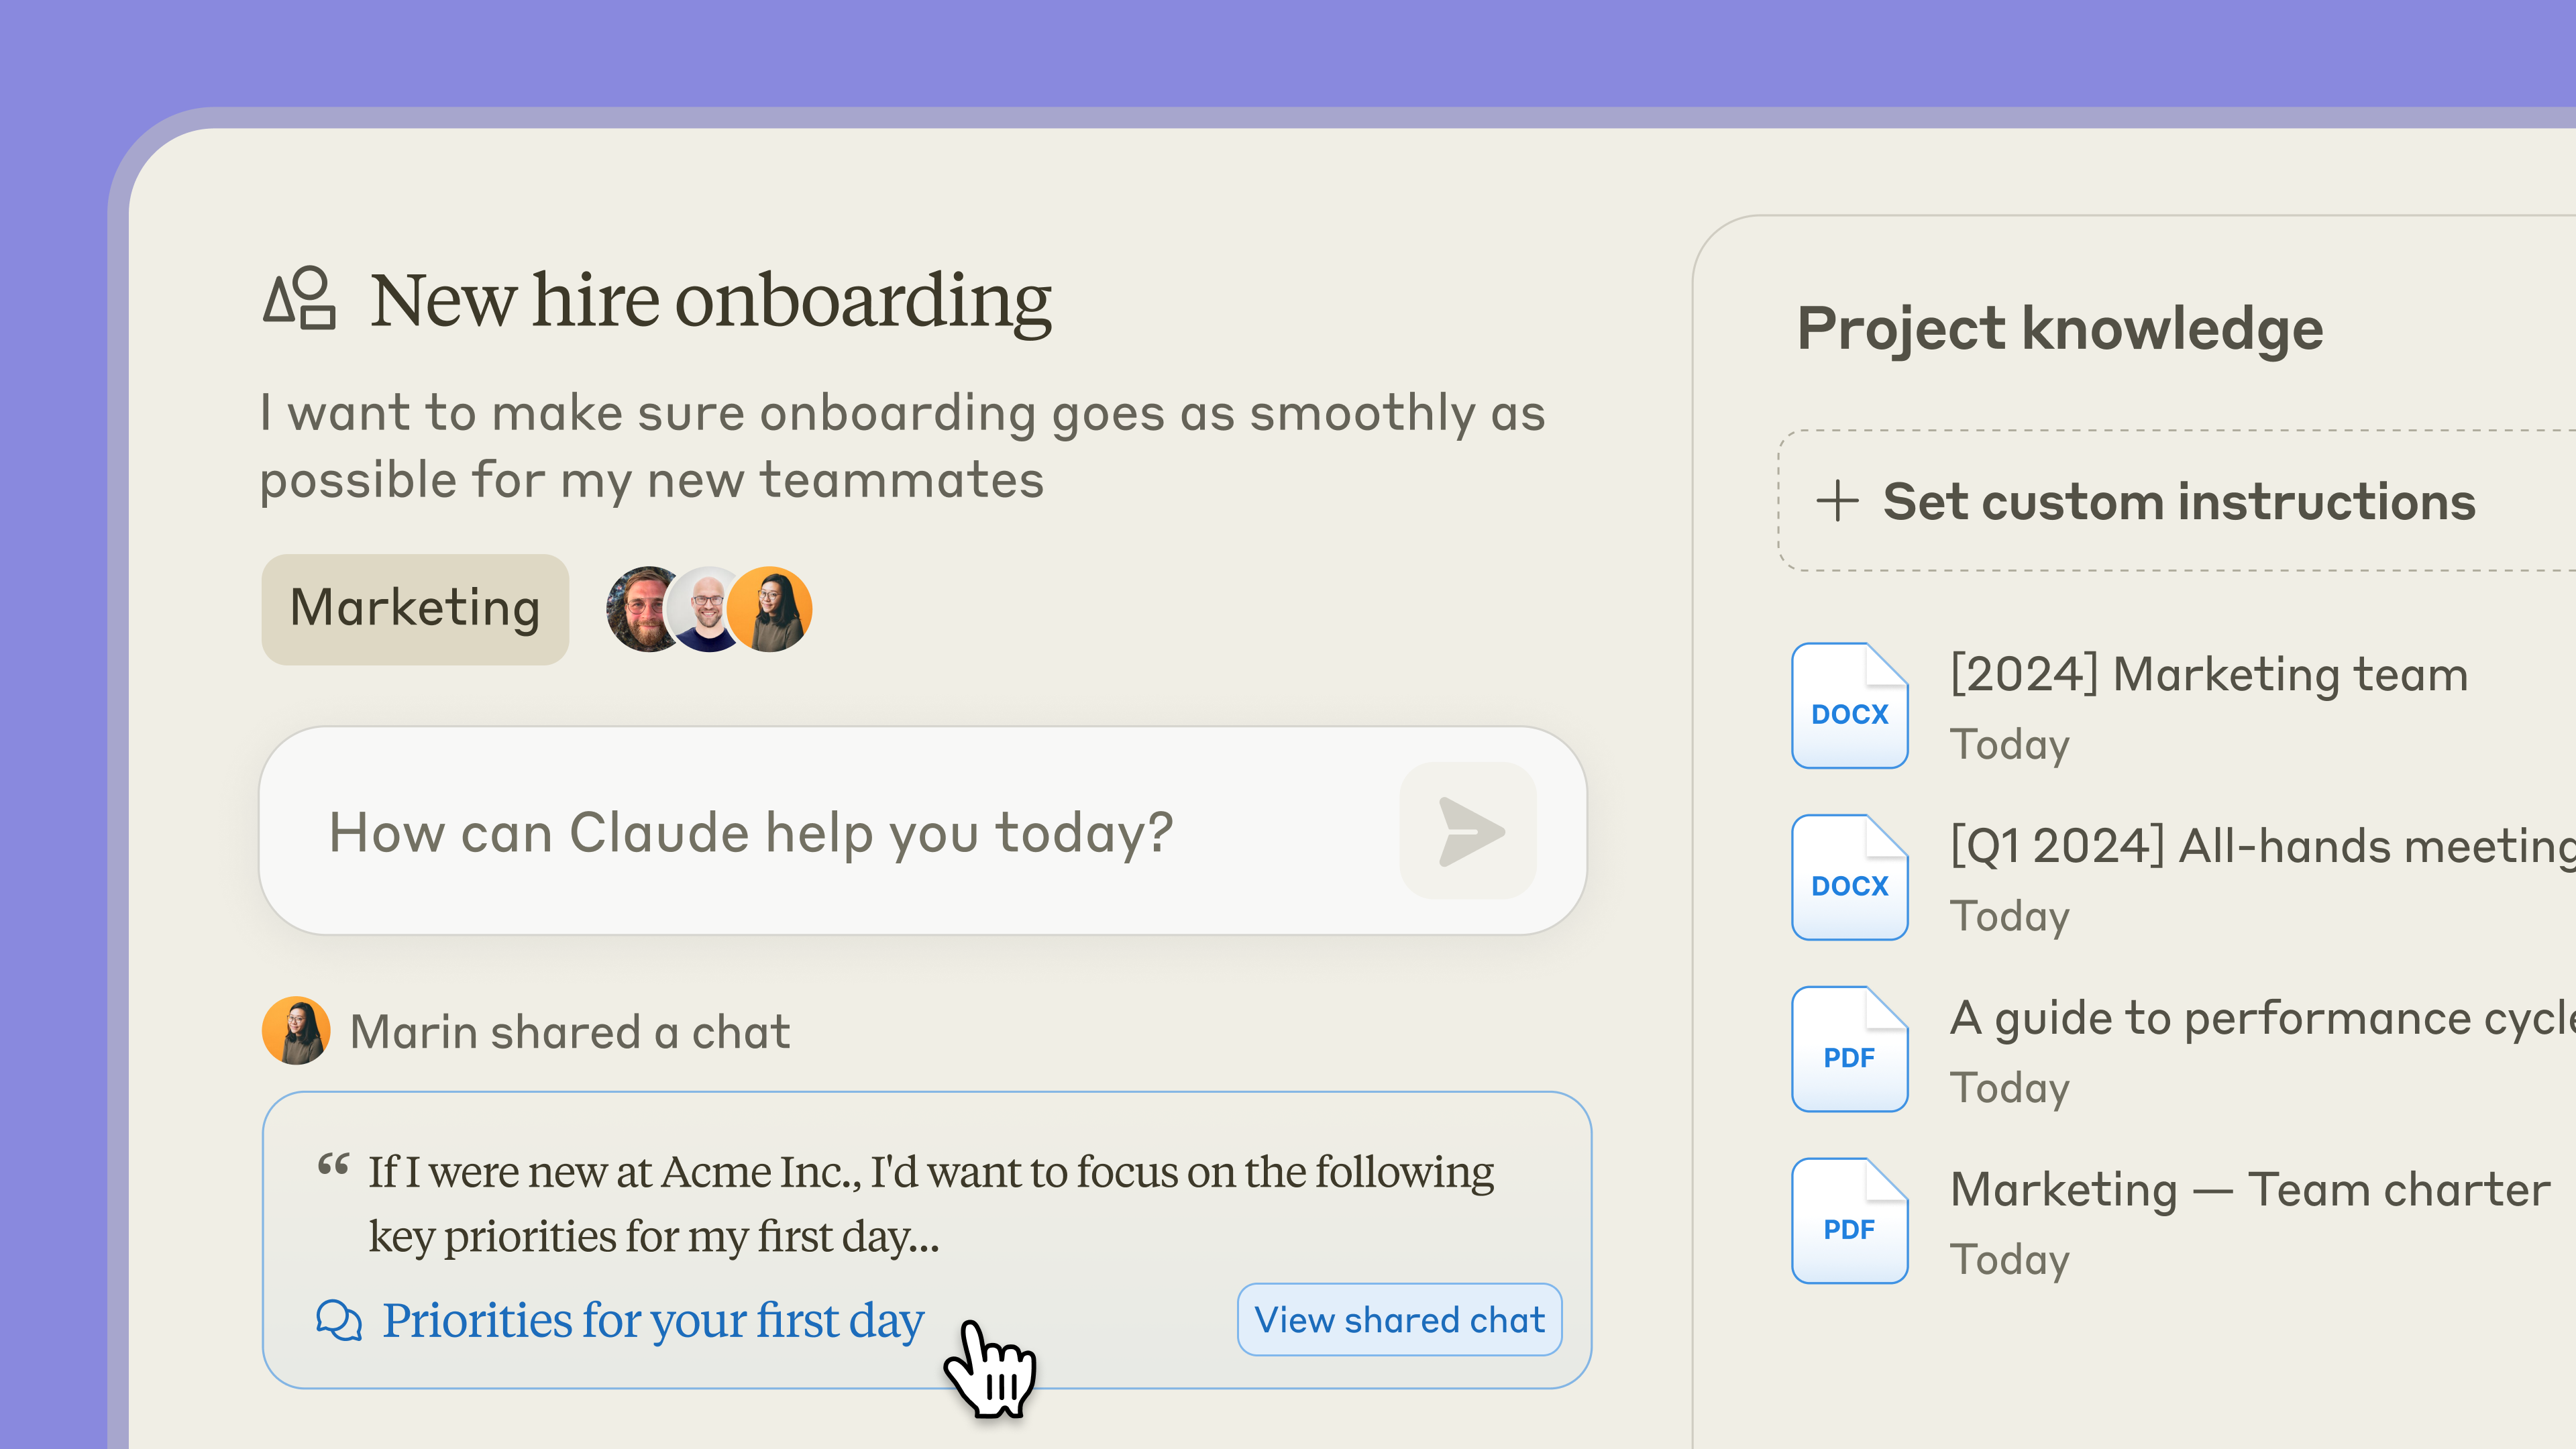
Task: Click the shared chat quote preview text
Action: pos(931,1204)
